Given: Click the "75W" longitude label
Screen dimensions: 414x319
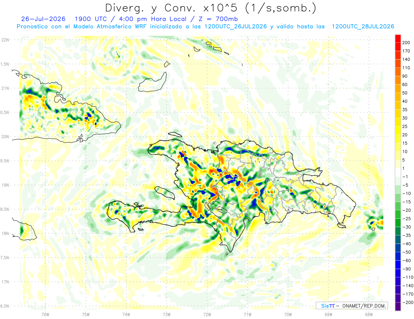Looking at the screenshot, I should [86, 314].
